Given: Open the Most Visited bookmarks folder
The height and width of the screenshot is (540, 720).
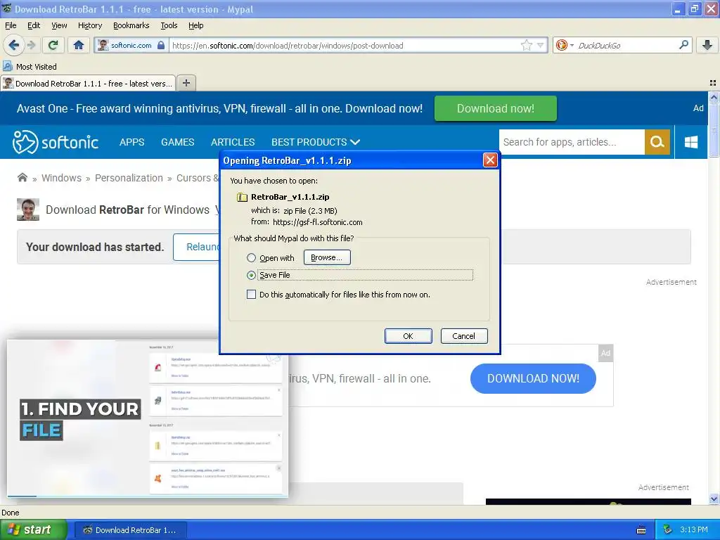Looking at the screenshot, I should coord(30,67).
